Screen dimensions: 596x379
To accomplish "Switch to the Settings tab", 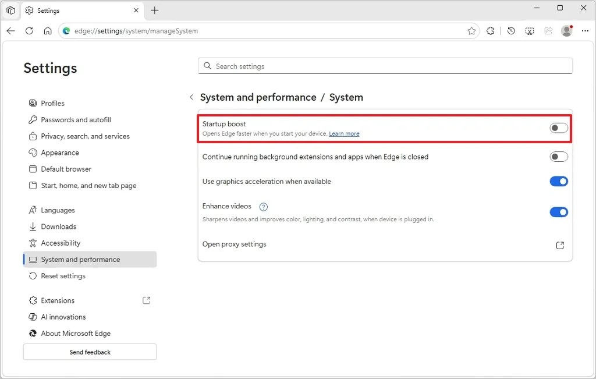I will coord(70,10).
